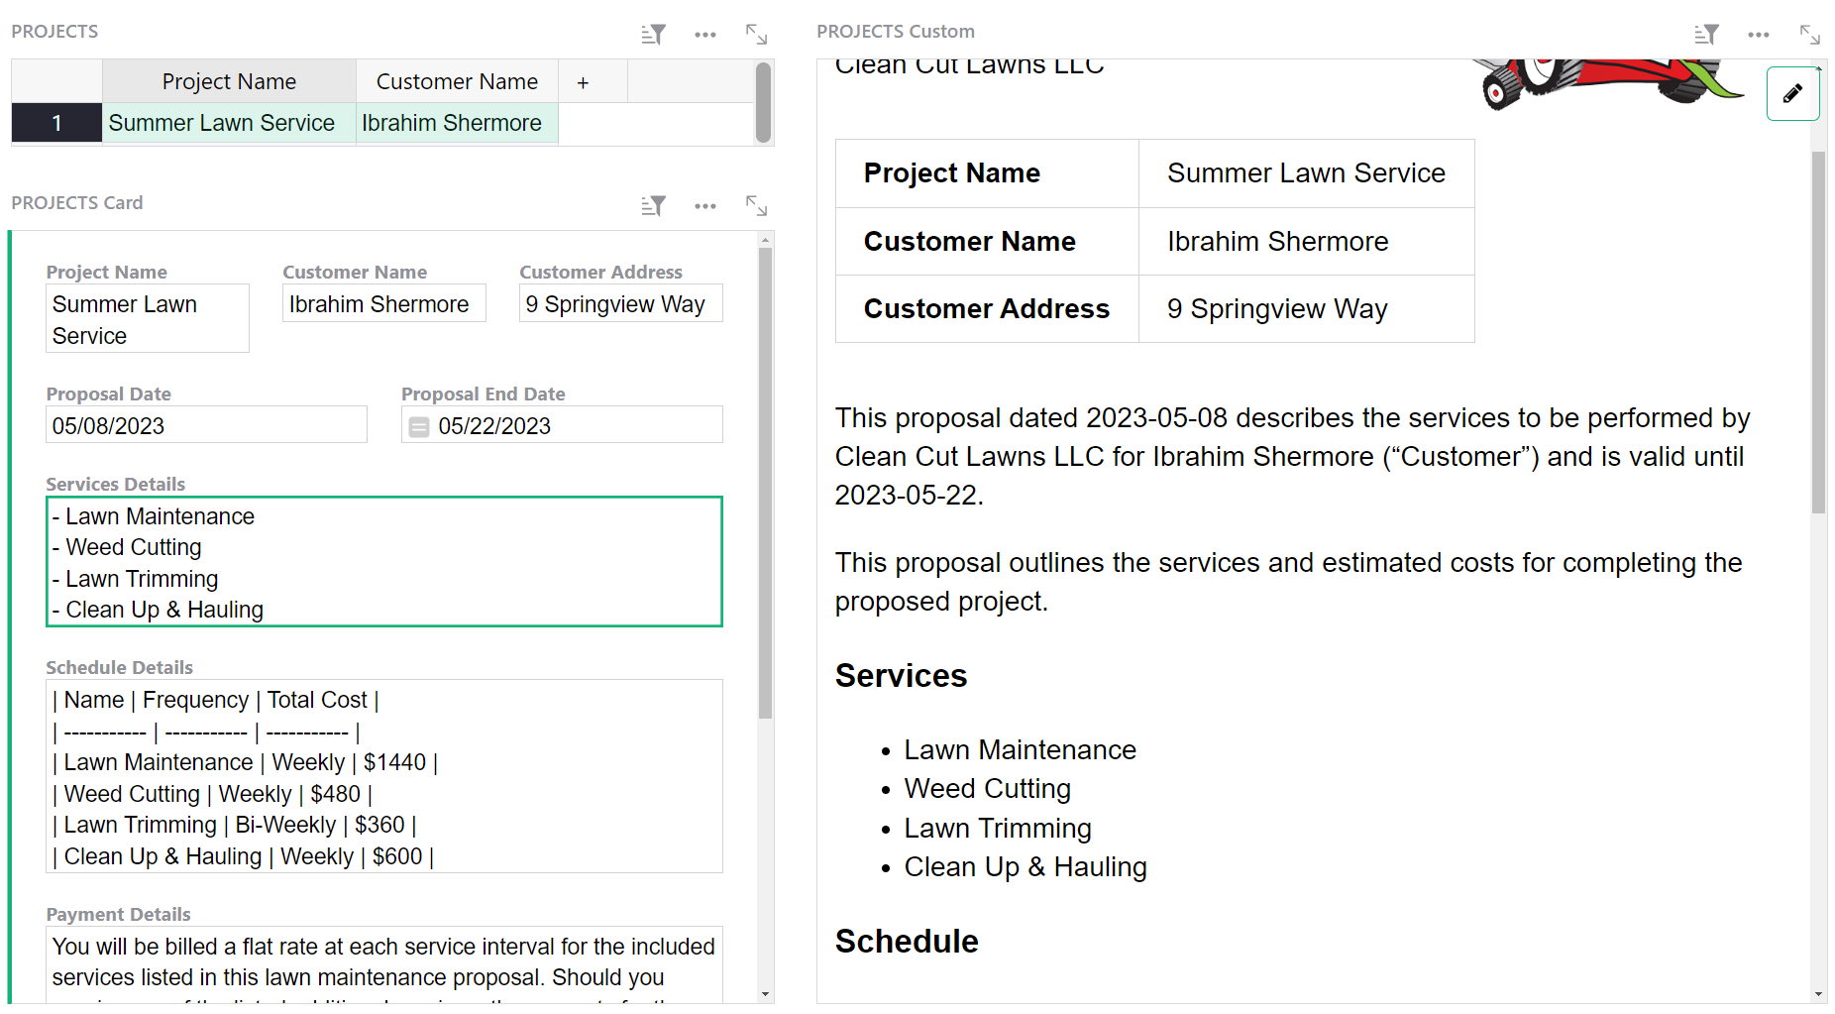Add a new column with plus button
The height and width of the screenshot is (1014, 1835).
[583, 82]
